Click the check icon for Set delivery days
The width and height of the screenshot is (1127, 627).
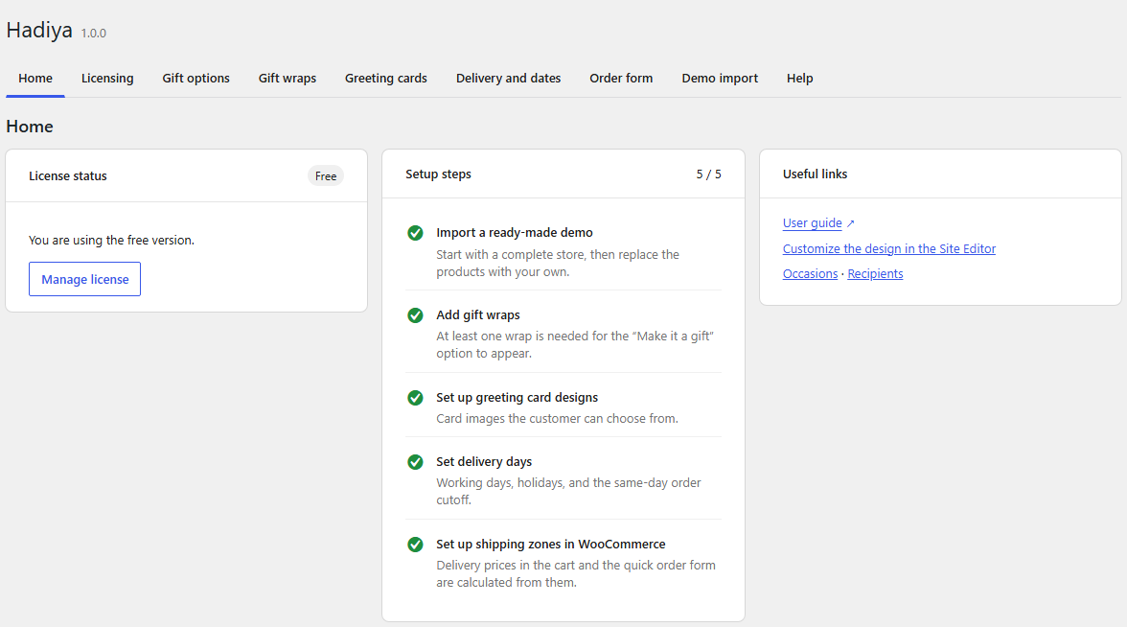tap(416, 462)
